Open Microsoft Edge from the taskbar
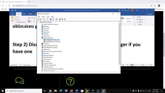This screenshot has width=165, height=93. tap(61, 91)
